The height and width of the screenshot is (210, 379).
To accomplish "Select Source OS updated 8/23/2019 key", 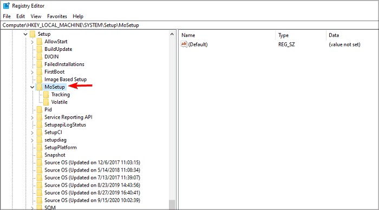I will [x=92, y=185].
